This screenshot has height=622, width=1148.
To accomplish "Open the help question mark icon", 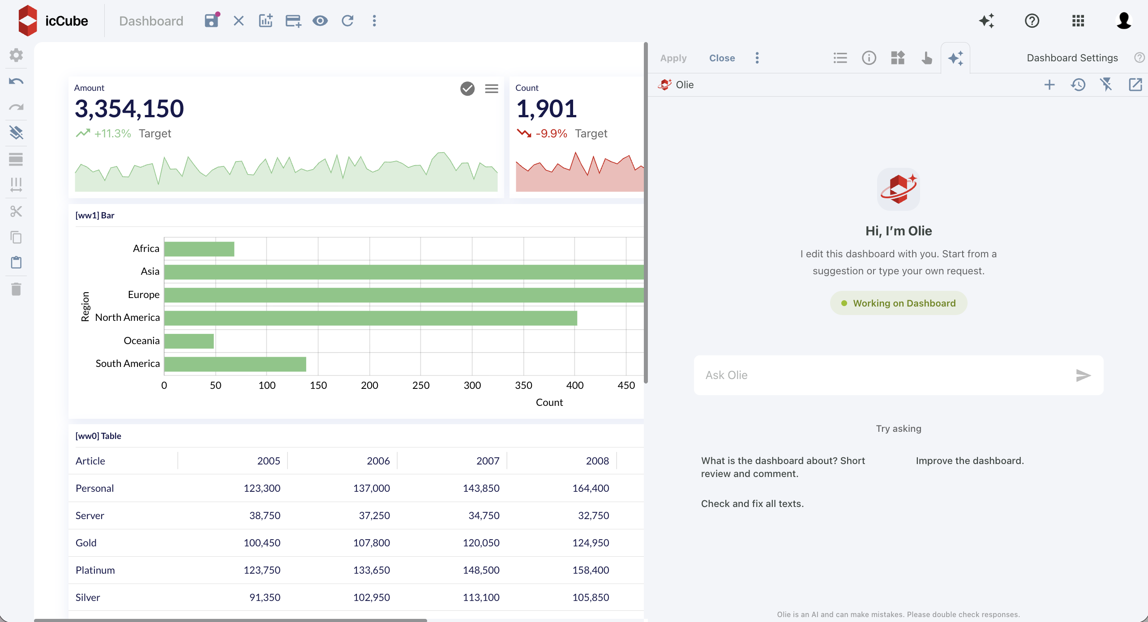I will click(1032, 21).
